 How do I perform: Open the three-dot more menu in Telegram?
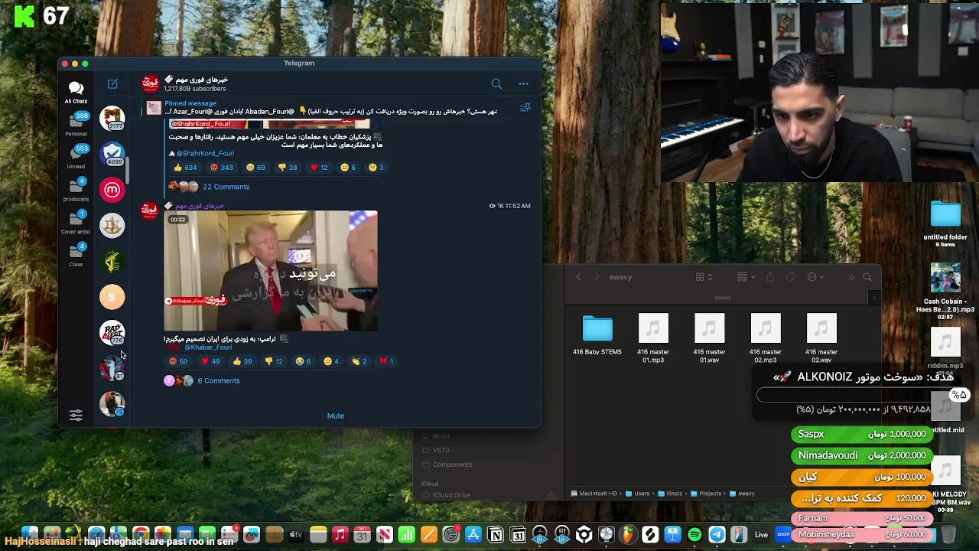[523, 83]
